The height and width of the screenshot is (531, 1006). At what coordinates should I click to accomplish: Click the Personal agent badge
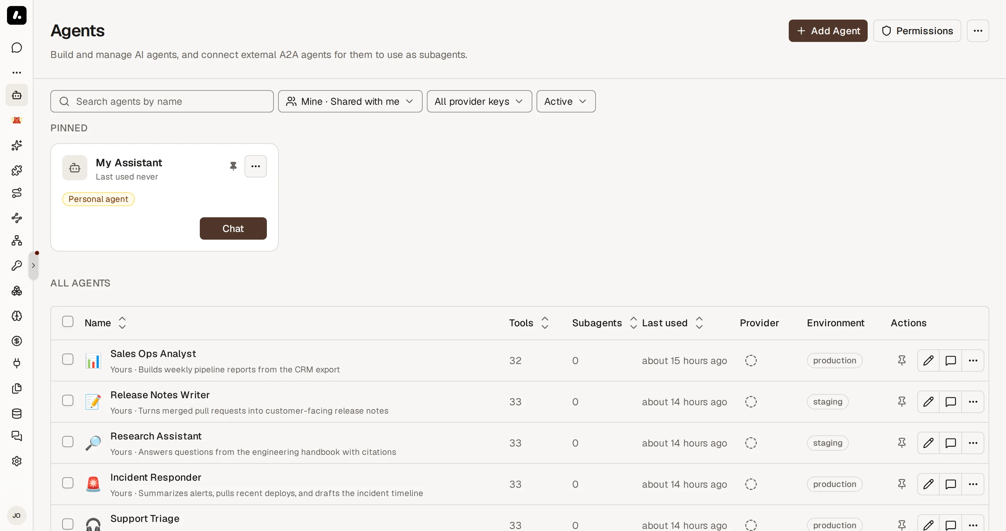(98, 199)
